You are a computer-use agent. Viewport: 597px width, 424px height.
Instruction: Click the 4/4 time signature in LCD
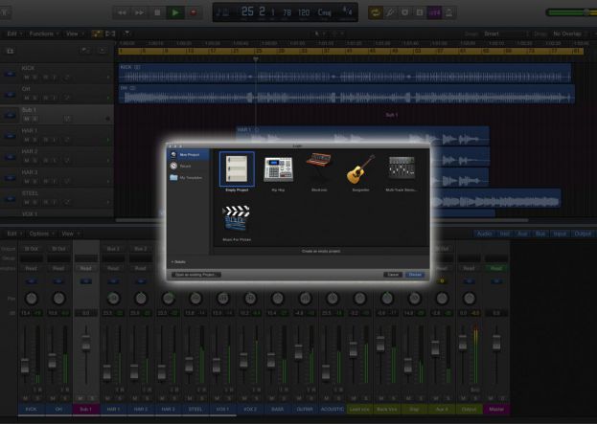[347, 11]
